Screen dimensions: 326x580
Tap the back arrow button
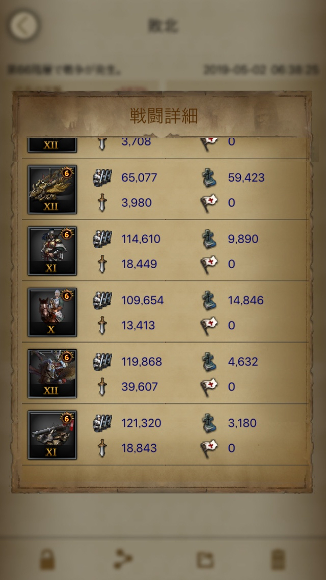24,26
